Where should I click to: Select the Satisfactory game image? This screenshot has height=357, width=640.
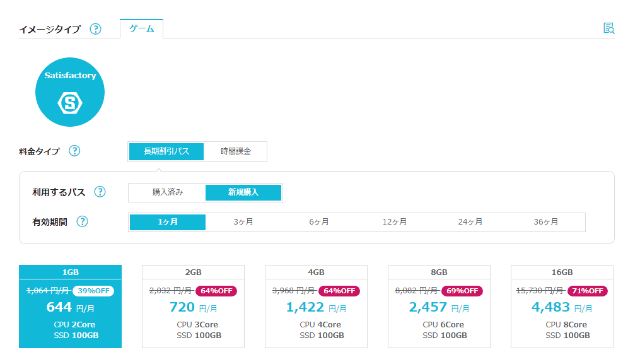pyautogui.click(x=70, y=92)
